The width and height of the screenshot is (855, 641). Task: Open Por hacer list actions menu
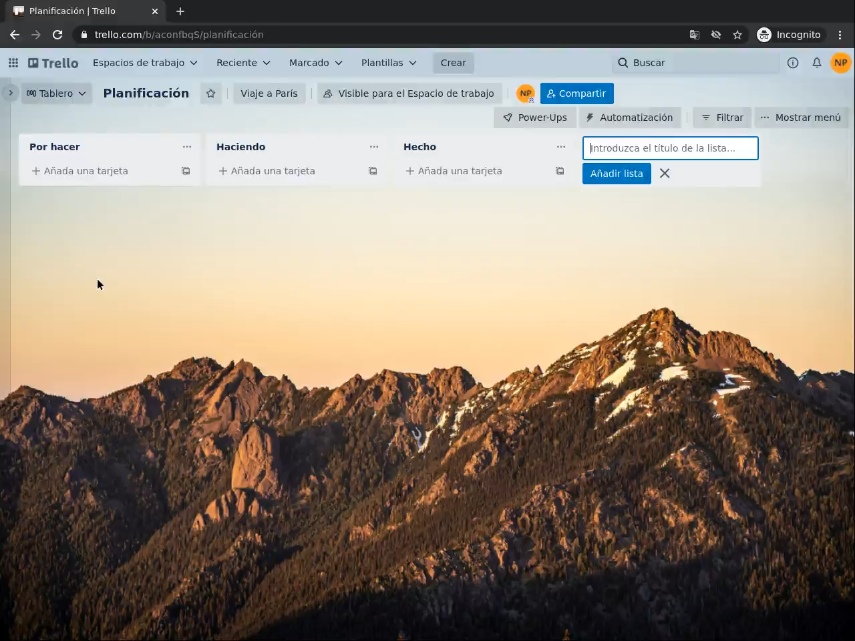click(187, 147)
